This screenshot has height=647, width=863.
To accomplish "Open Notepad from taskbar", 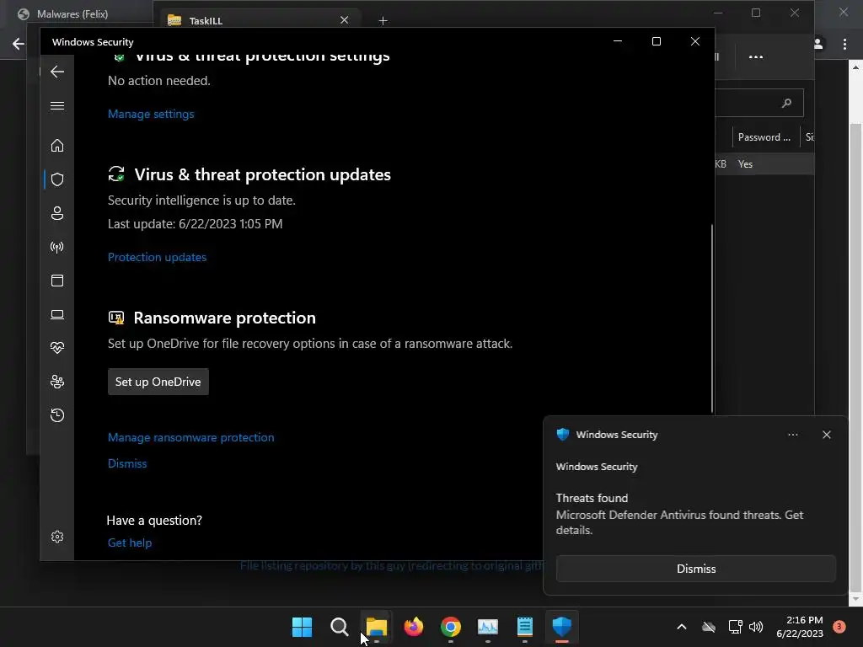I will 524,627.
